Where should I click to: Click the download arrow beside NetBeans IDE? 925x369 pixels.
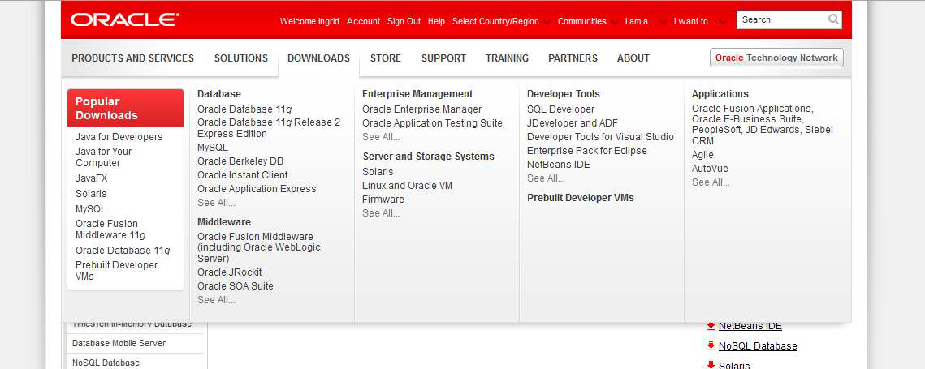click(x=711, y=325)
